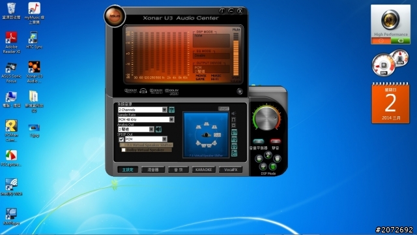Click the first Dolby logo icon
417x235 pixels.
click(130, 91)
